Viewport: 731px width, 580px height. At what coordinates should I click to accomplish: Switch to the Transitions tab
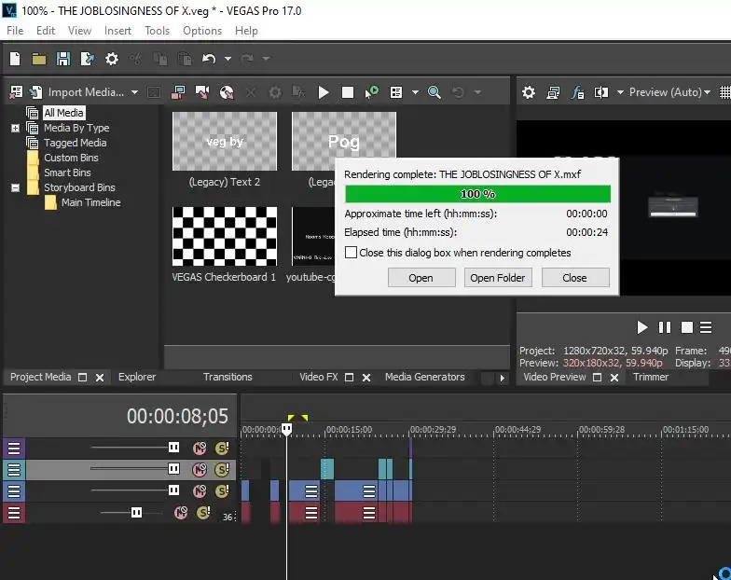click(228, 377)
